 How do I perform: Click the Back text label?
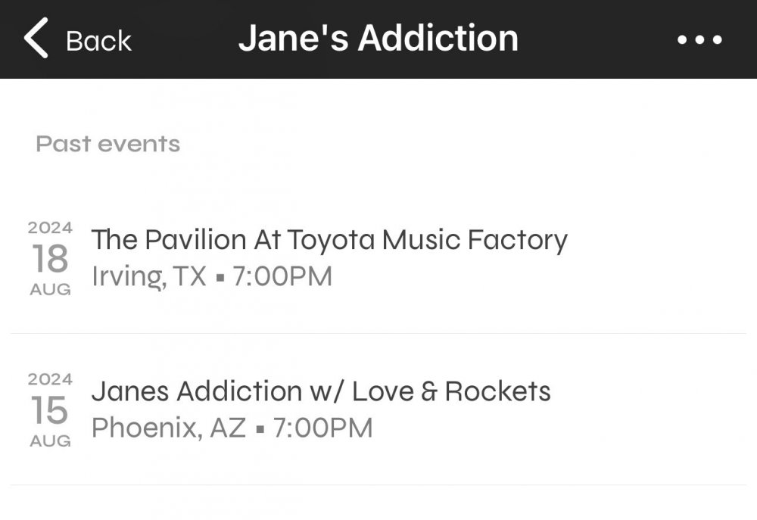tap(98, 41)
